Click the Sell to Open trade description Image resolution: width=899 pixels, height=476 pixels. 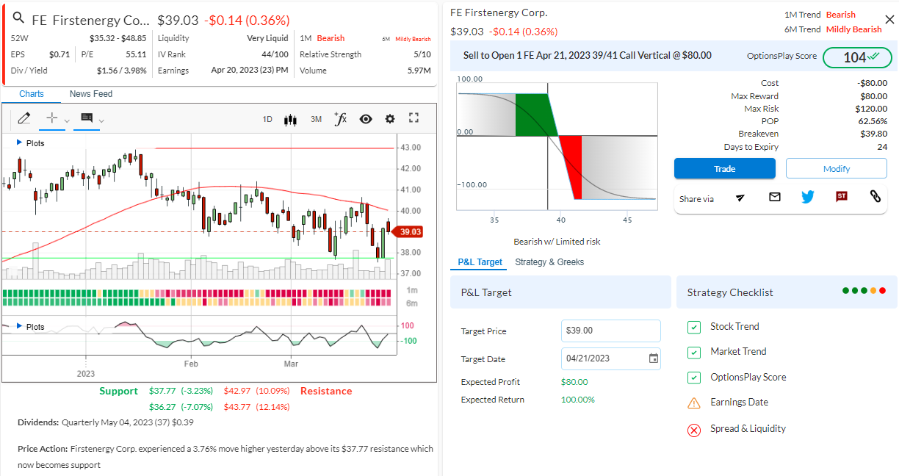(x=587, y=55)
